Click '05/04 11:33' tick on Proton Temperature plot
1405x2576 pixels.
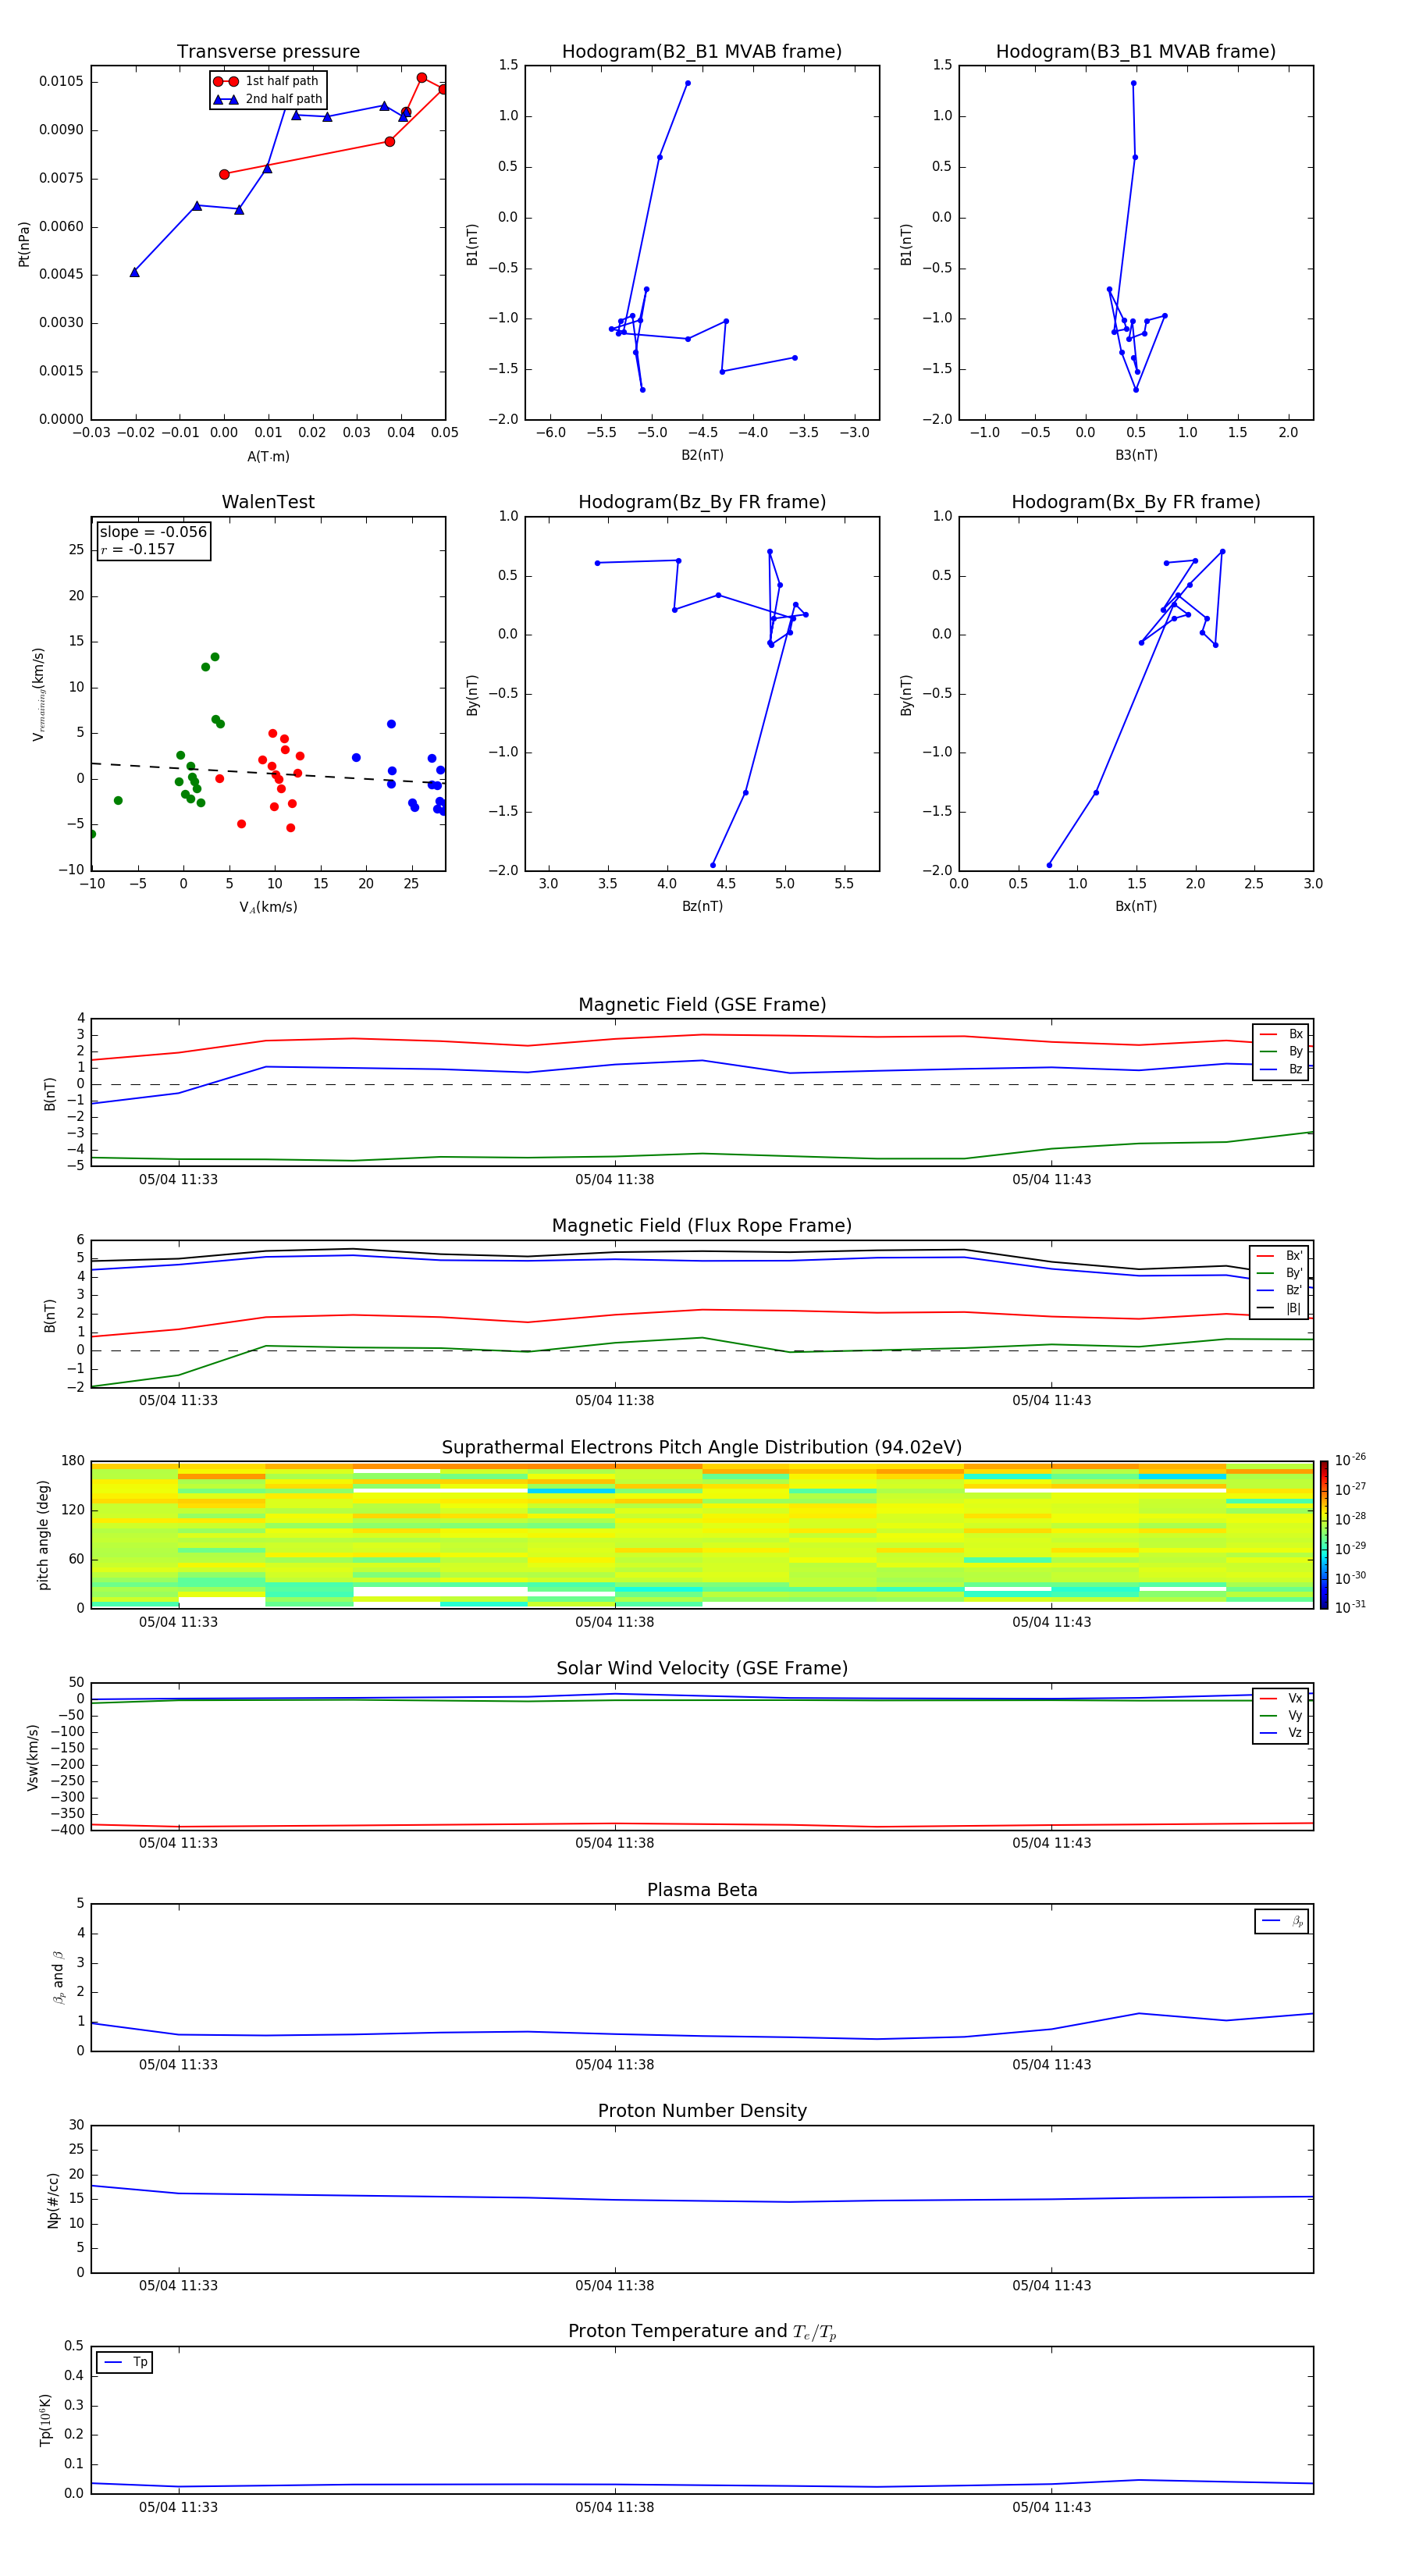178,2508
